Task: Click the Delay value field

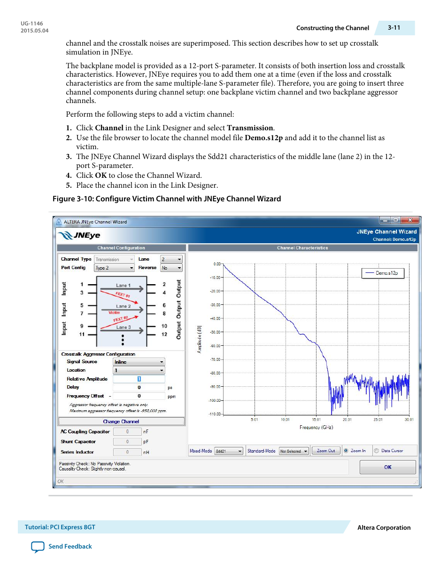Action: pos(139,387)
